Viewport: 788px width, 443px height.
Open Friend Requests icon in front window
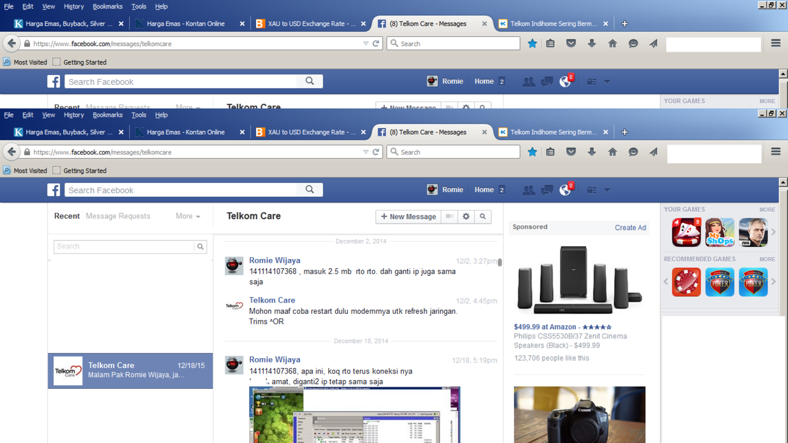coord(528,190)
